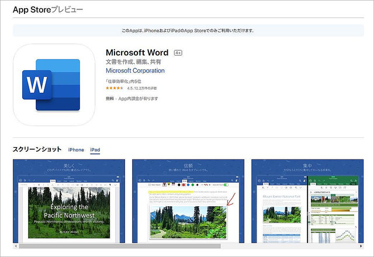
Task: Click the App Store header title
Action: 48,10
